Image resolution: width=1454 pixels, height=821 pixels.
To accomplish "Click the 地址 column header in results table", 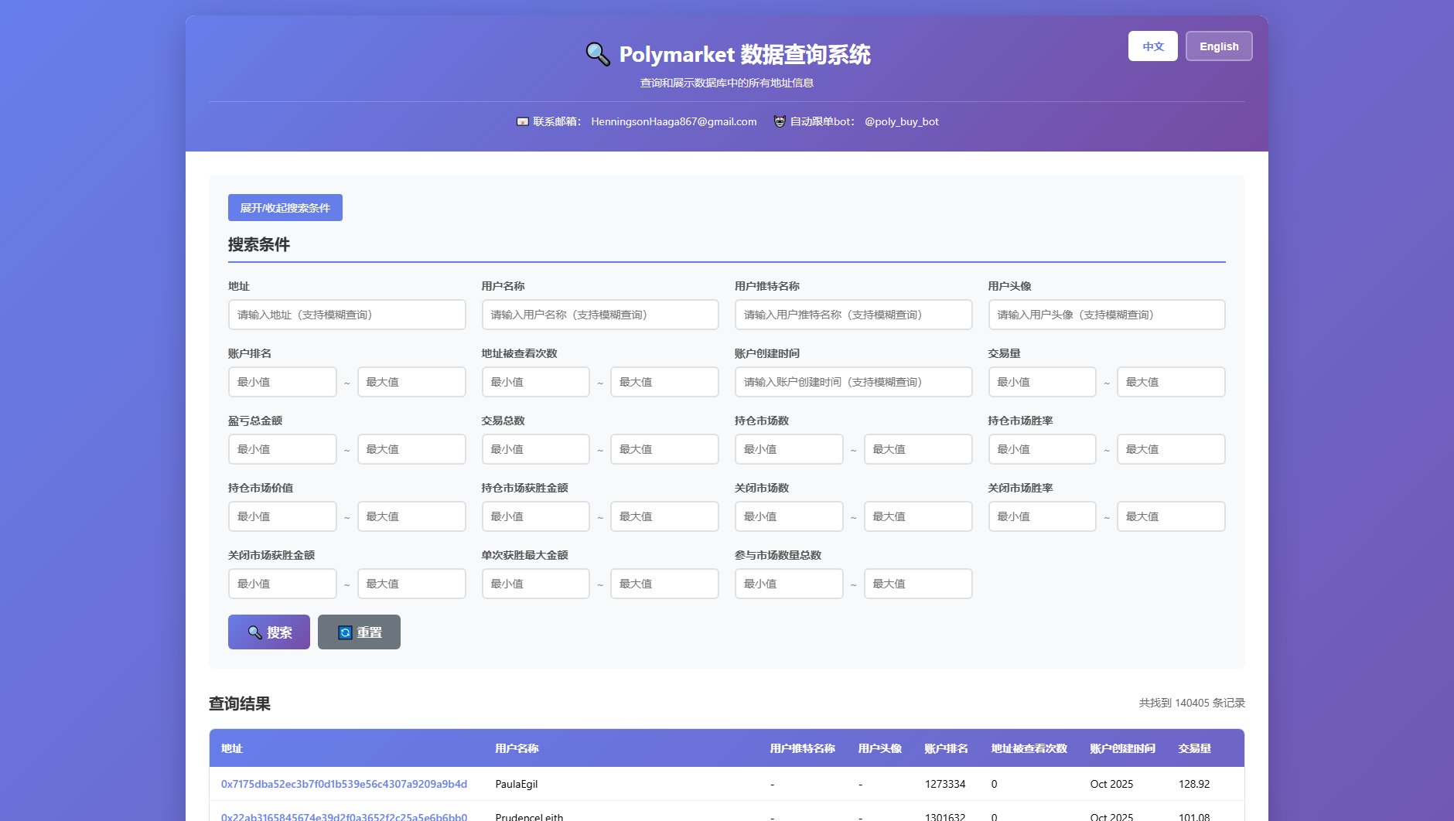I will [x=230, y=748].
